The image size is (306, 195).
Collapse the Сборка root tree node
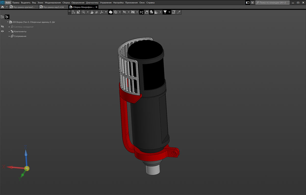pyautogui.click(x=8, y=22)
